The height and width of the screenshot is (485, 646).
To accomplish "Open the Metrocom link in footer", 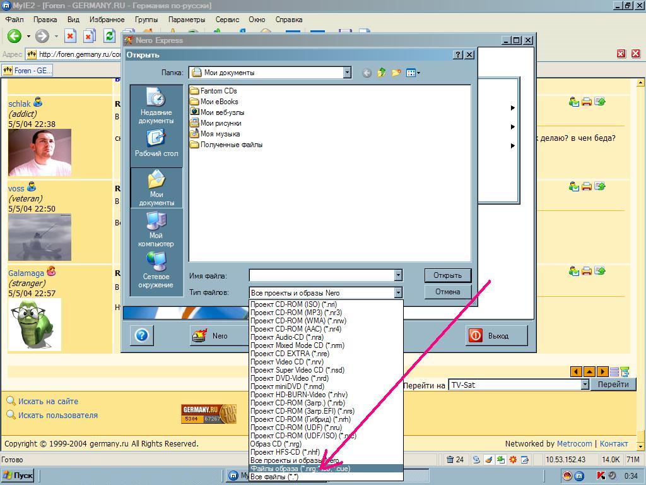I will pos(574,444).
